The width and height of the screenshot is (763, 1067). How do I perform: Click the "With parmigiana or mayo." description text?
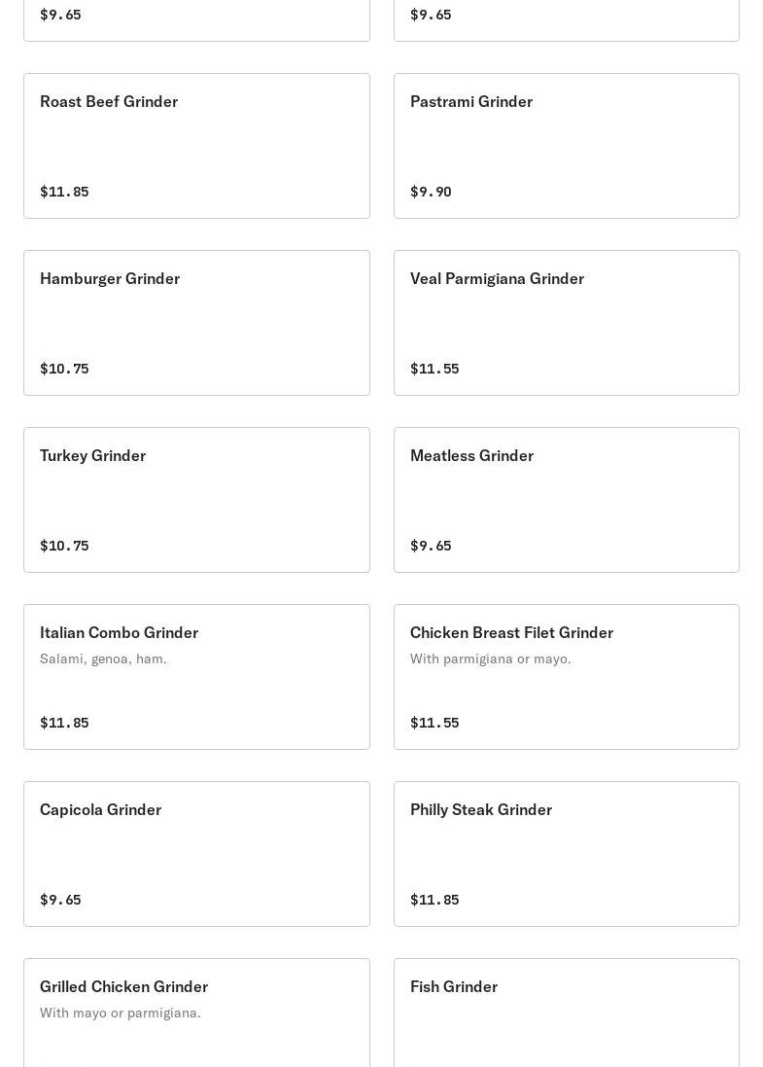[x=490, y=658]
